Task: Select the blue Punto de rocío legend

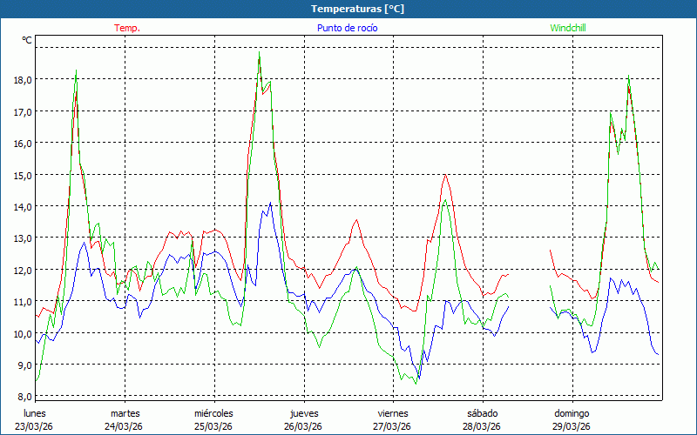Action: (347, 28)
